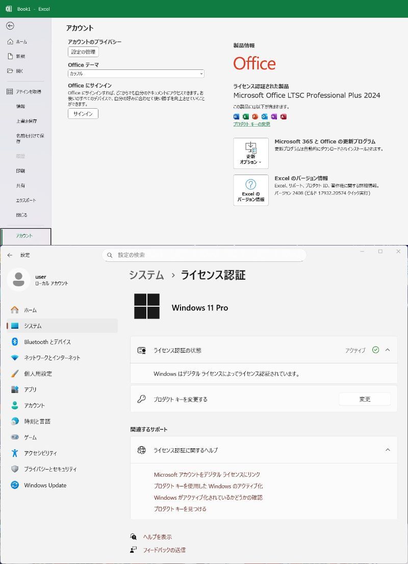Collapse the ライセンス認証の状態 section
Viewport: 408px width, 564px height.
click(x=388, y=350)
